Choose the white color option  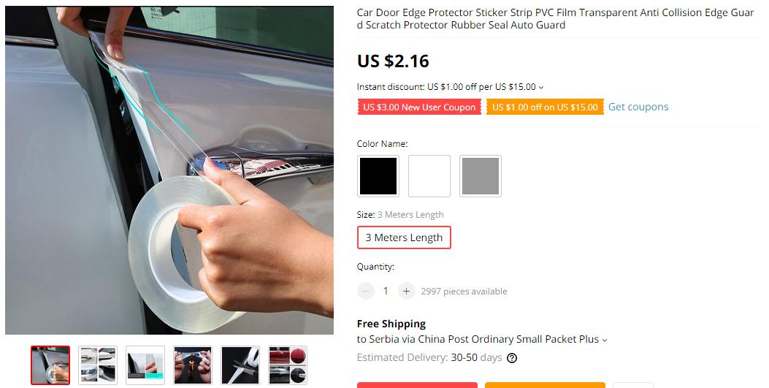coord(429,176)
